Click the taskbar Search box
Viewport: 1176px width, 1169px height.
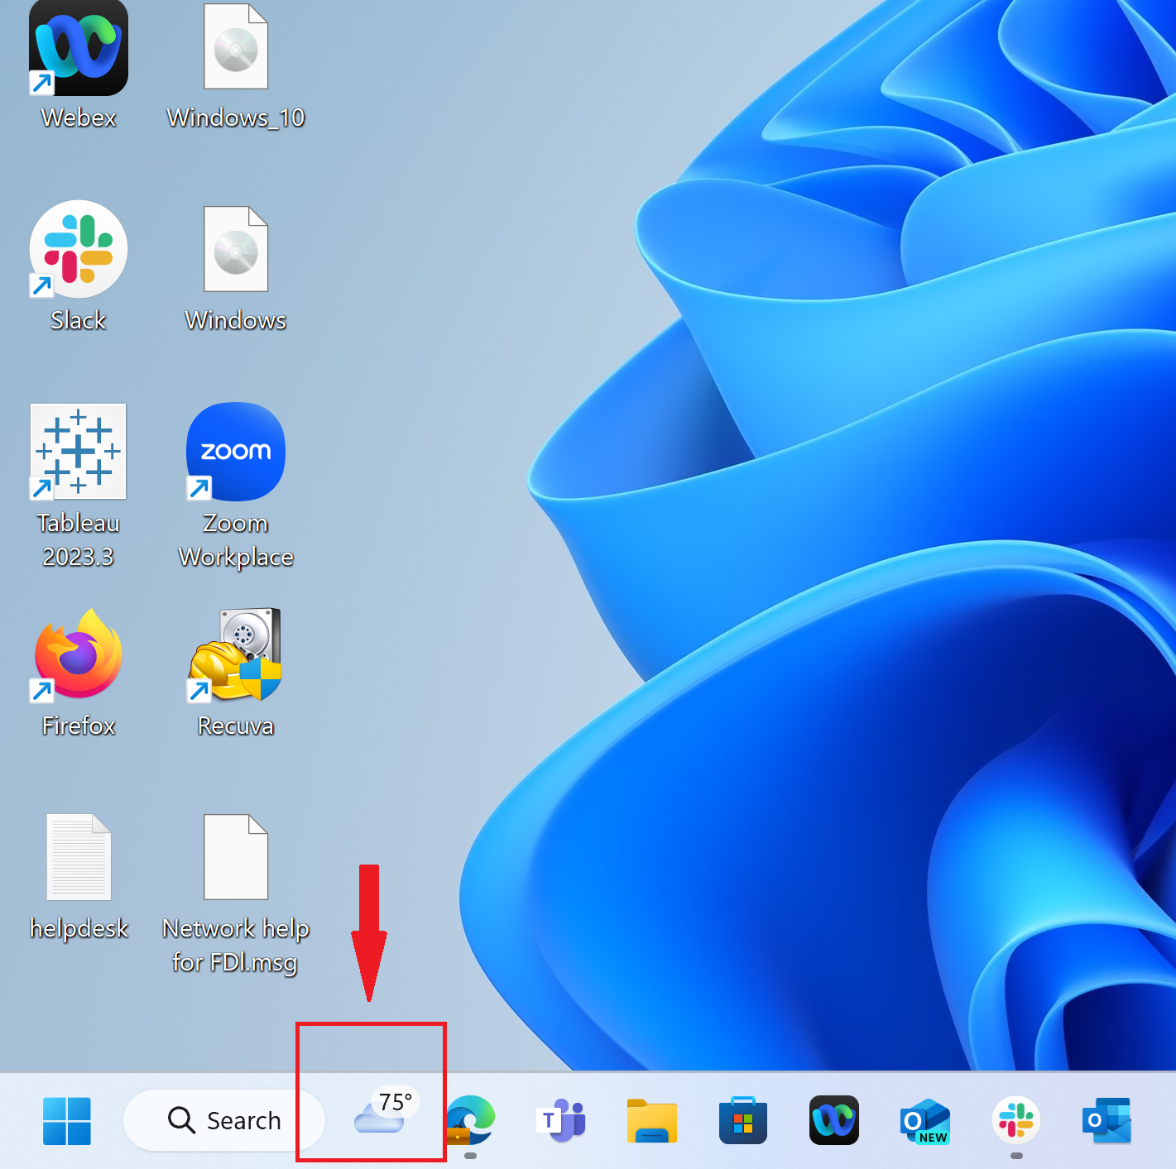(x=224, y=1121)
